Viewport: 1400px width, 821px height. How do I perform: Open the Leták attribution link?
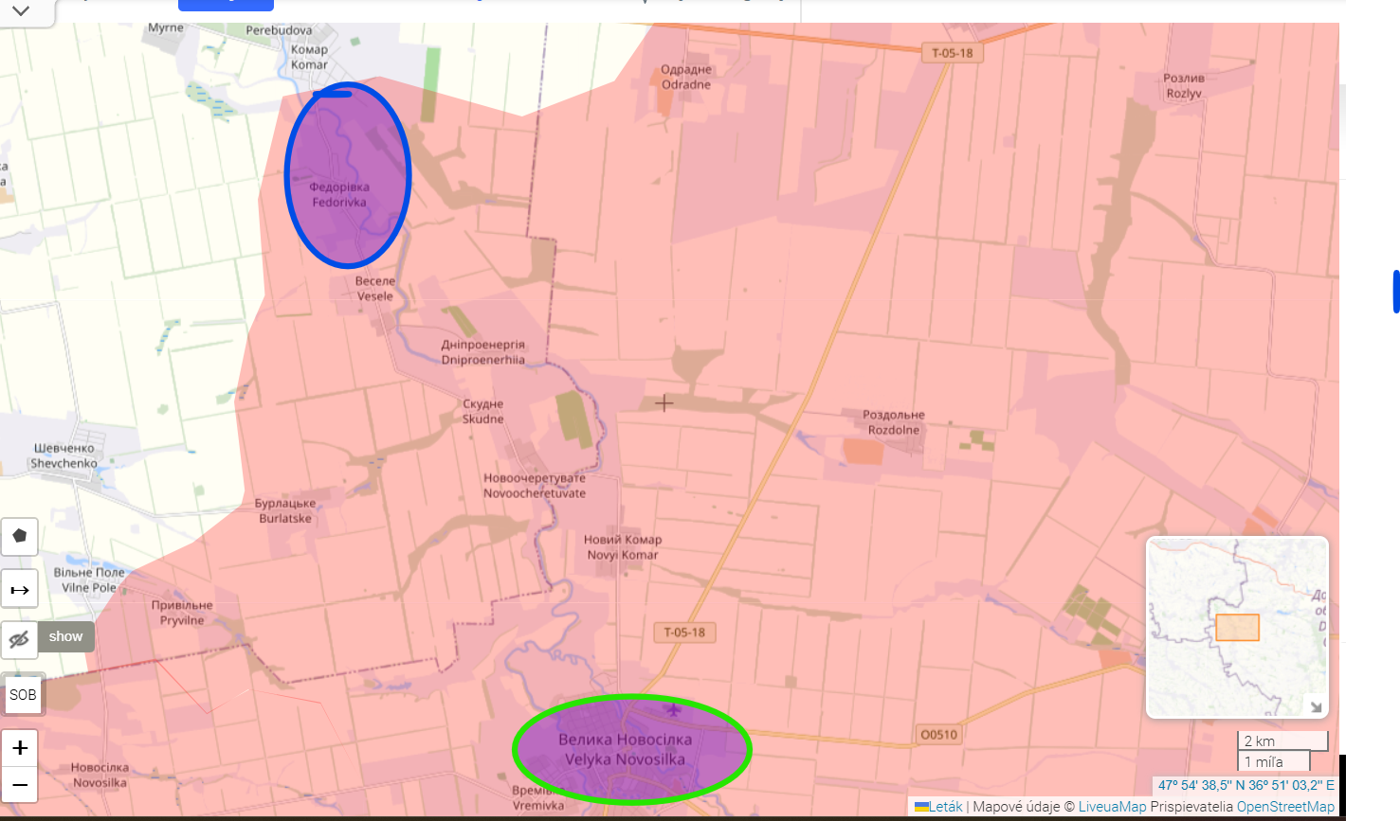point(944,807)
